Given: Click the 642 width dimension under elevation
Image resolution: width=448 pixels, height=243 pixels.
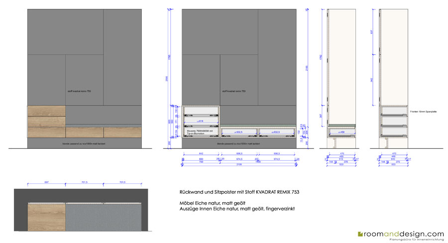Looking at the screenshot, I should coord(201,153).
